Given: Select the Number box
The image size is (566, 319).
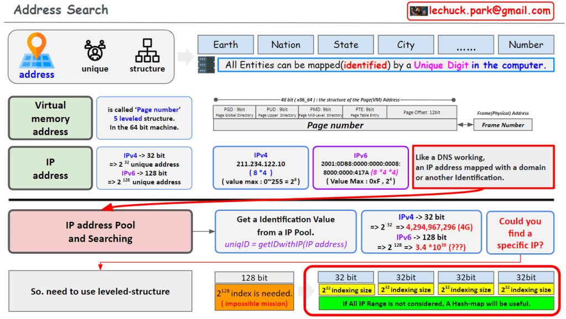Looking at the screenshot, I should tap(526, 45).
